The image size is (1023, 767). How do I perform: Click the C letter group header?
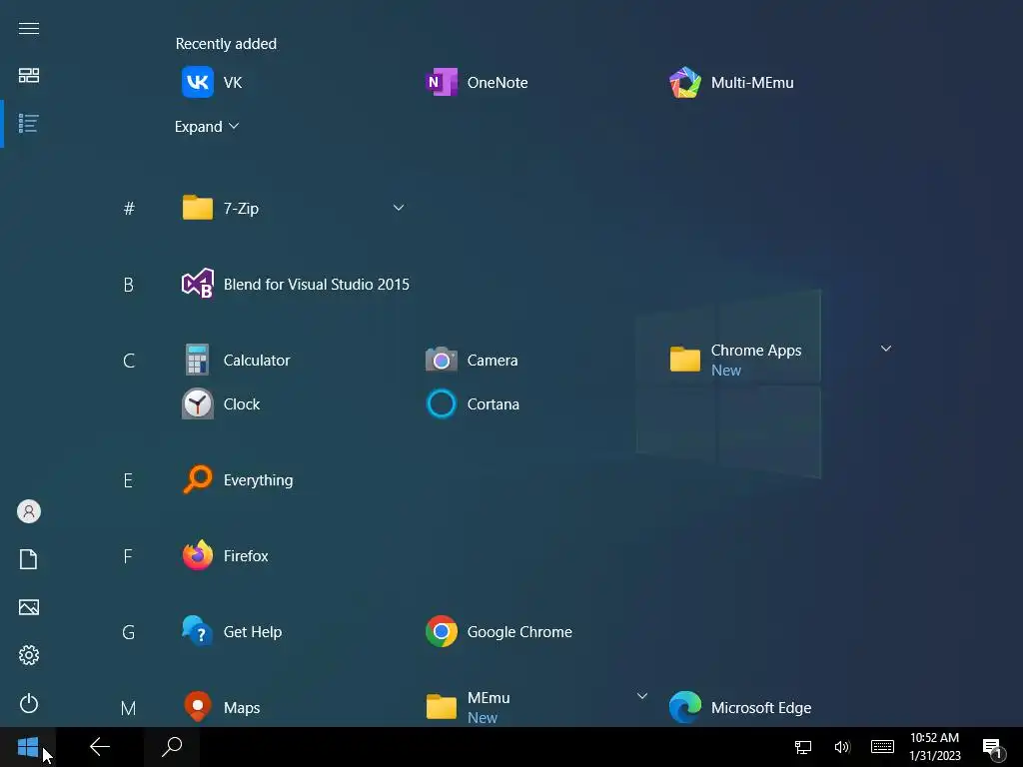(x=129, y=361)
